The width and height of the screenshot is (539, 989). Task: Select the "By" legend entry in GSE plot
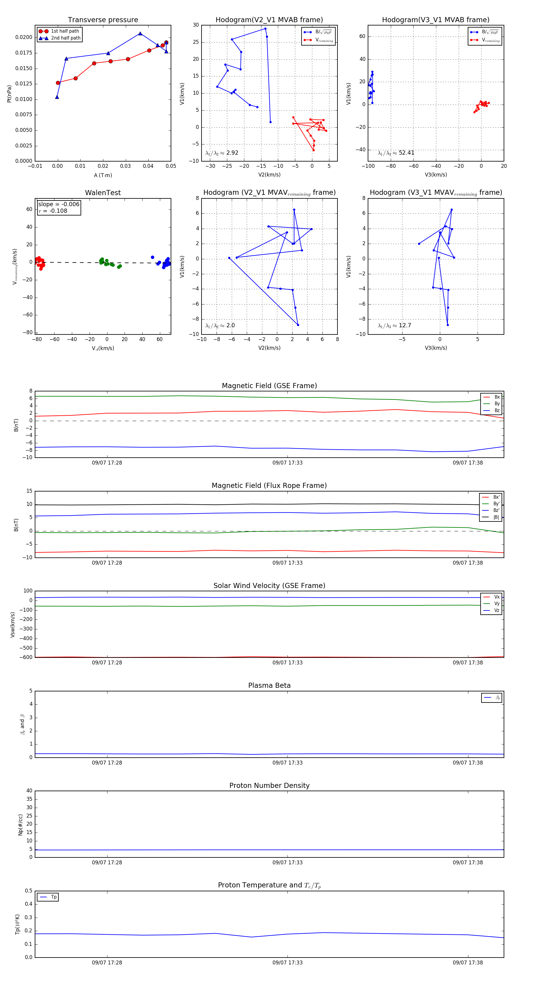(x=491, y=403)
